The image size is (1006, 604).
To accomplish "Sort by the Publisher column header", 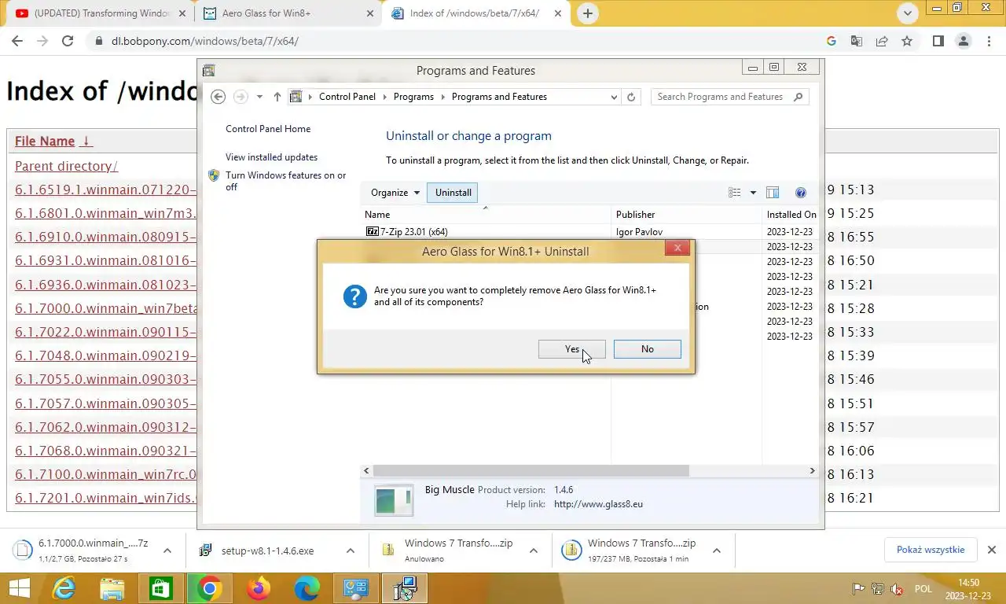I will [686, 215].
